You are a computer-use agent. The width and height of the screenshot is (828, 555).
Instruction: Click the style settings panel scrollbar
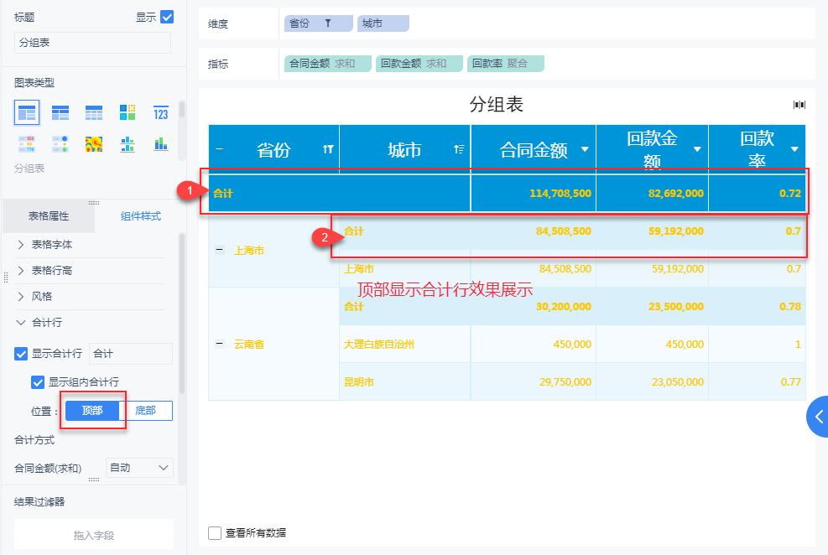(x=182, y=314)
